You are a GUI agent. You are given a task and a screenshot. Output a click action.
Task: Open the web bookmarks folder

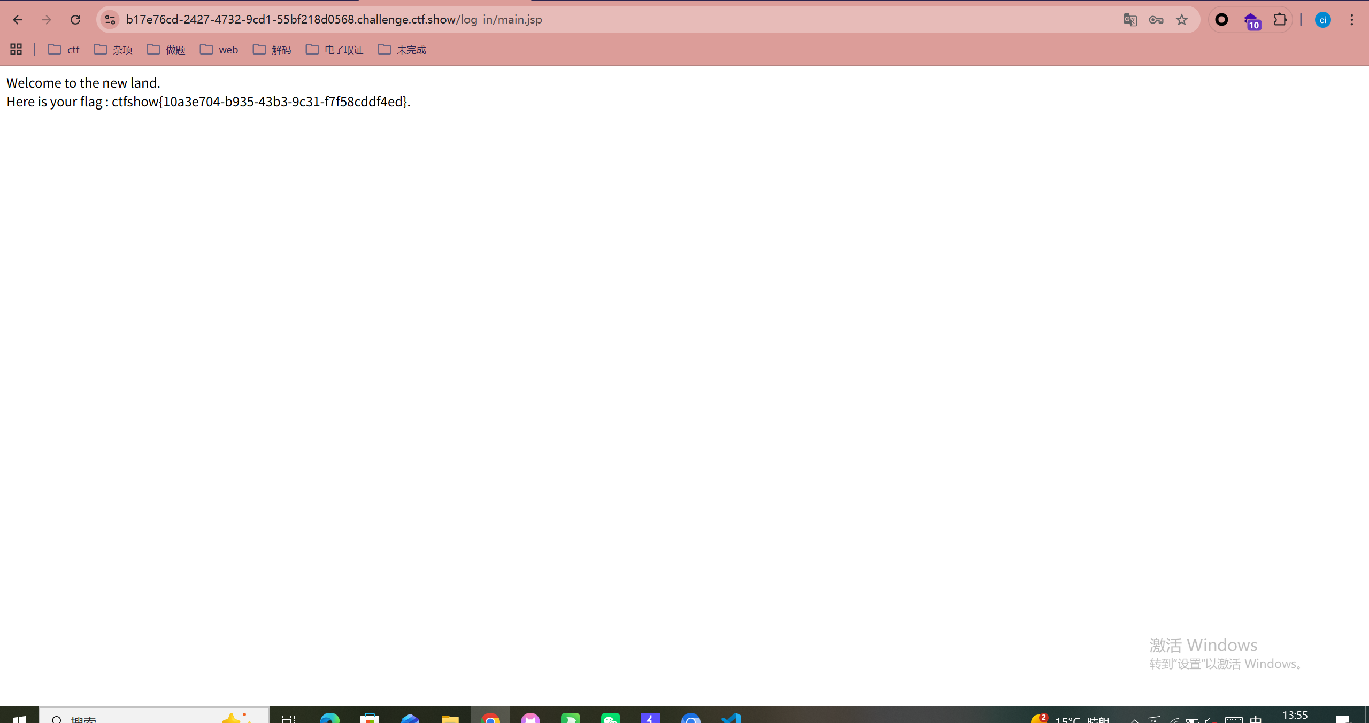pos(219,50)
